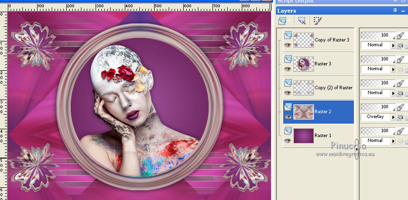Hide the Raster 3 layer via eye
Viewport: 408px width, 200px height.
tap(288, 69)
